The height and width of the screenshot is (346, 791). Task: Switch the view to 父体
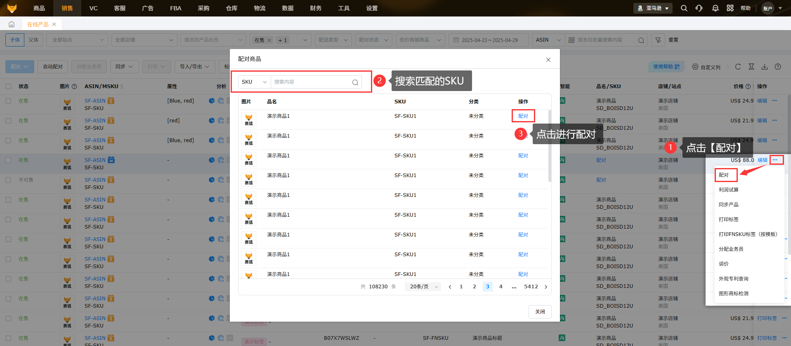(33, 40)
